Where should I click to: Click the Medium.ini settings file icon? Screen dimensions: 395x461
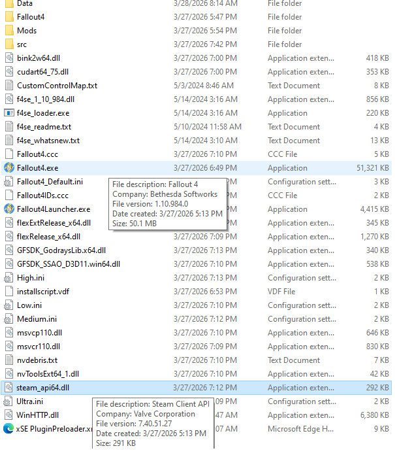click(8, 318)
